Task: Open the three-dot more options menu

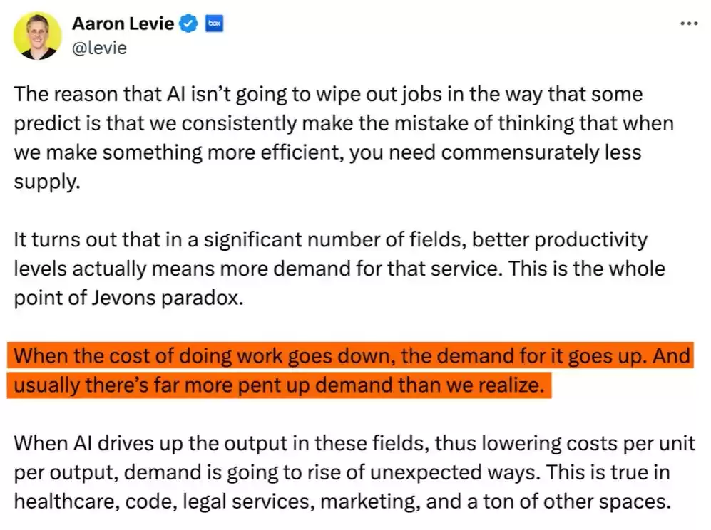Action: click(x=688, y=23)
